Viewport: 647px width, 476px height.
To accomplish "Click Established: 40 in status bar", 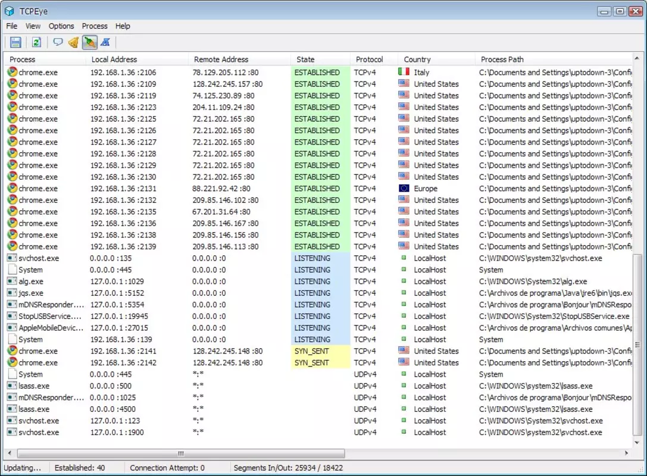I will 80,468.
